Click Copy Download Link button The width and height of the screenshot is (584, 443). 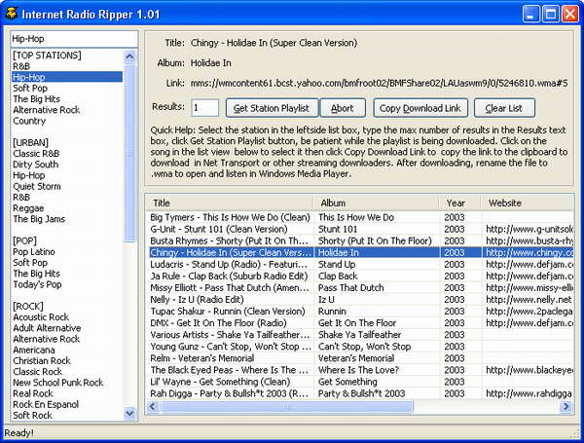pyautogui.click(x=420, y=108)
